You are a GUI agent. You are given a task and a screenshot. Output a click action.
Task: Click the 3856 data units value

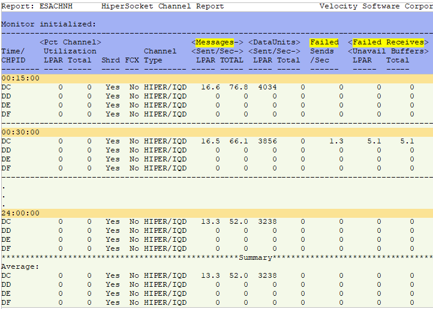point(267,141)
